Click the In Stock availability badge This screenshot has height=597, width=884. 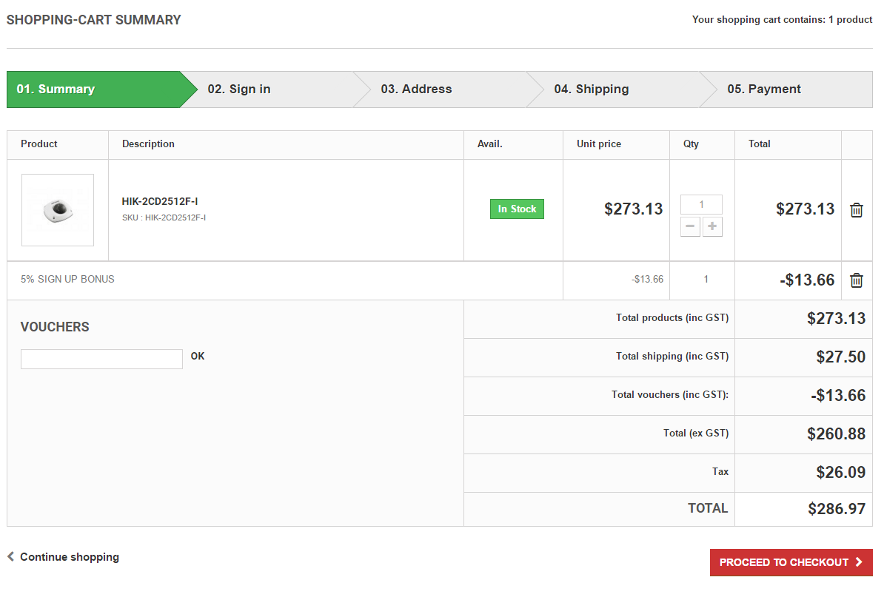pyautogui.click(x=517, y=209)
